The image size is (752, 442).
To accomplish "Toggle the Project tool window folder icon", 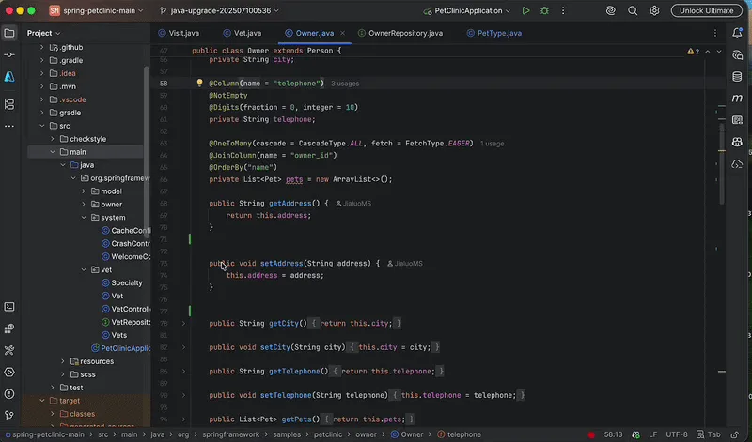I will tap(9, 33).
